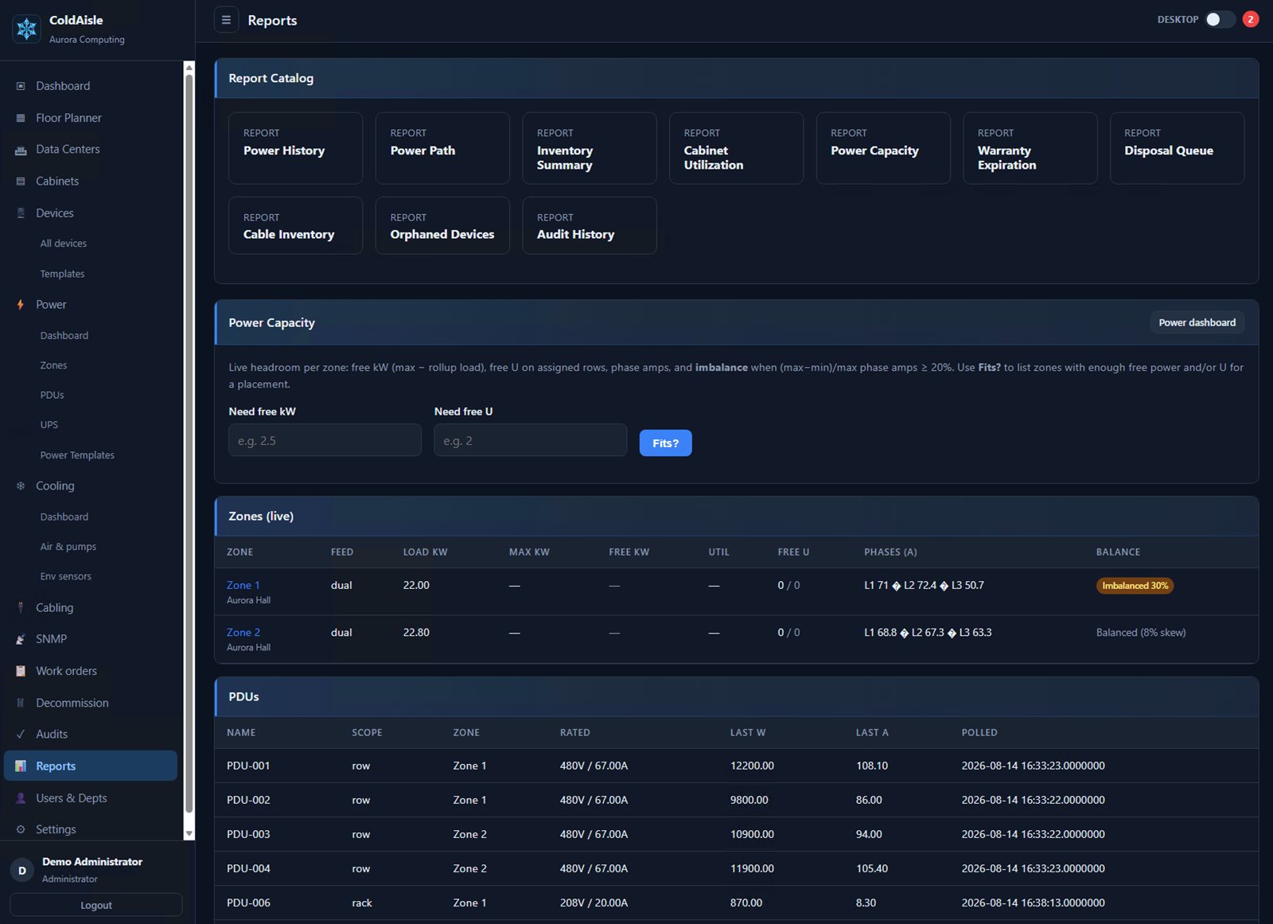Viewport: 1273px width, 924px height.
Task: Click the Dashboard icon in sidebar
Action: coord(21,86)
